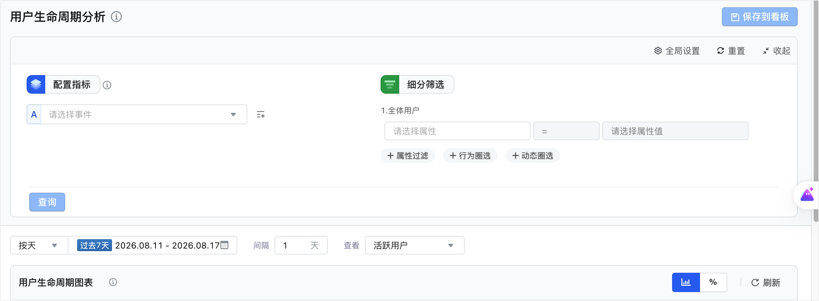
Task: Click the add filter icon beside event selector
Action: (x=261, y=115)
